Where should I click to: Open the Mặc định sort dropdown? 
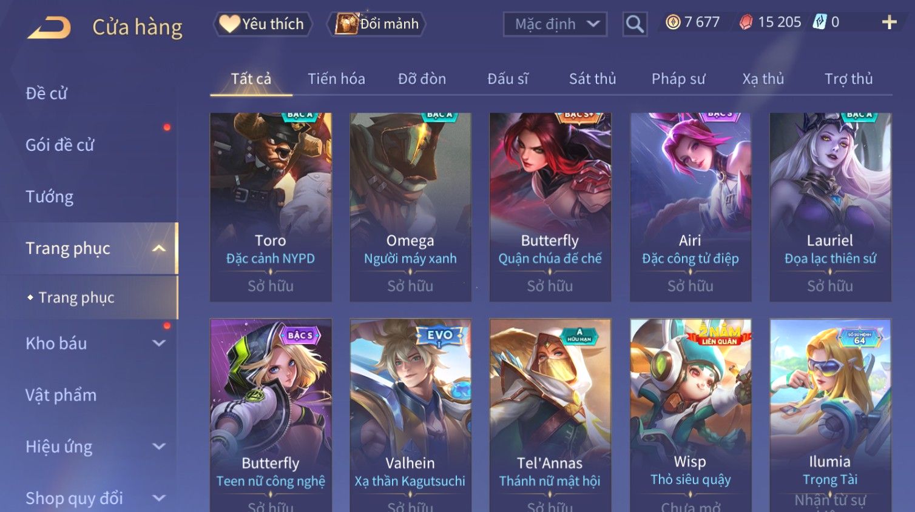[555, 24]
